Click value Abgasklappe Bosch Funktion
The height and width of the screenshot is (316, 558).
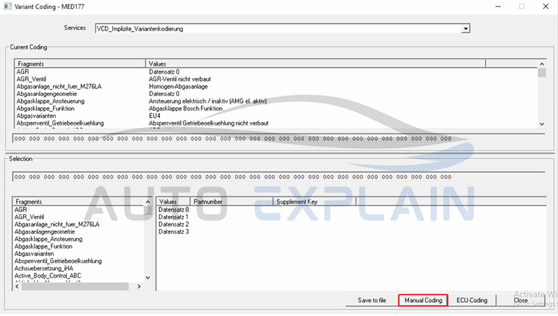click(x=186, y=109)
